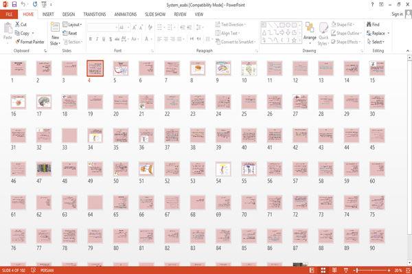412x274 pixels.
Task: Toggle Italic formatting
Action: pyautogui.click(x=97, y=39)
